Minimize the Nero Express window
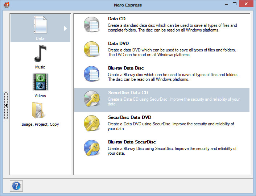 tap(226, 4)
